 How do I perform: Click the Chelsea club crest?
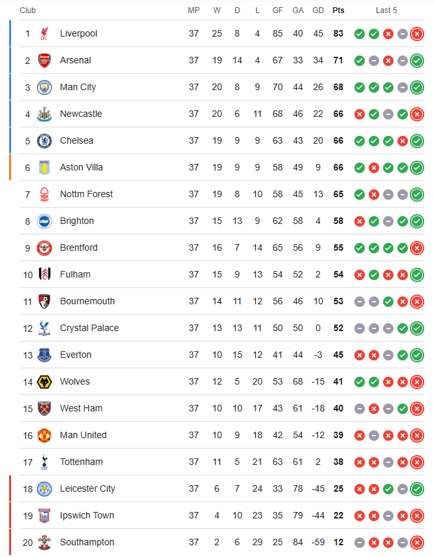(x=44, y=140)
